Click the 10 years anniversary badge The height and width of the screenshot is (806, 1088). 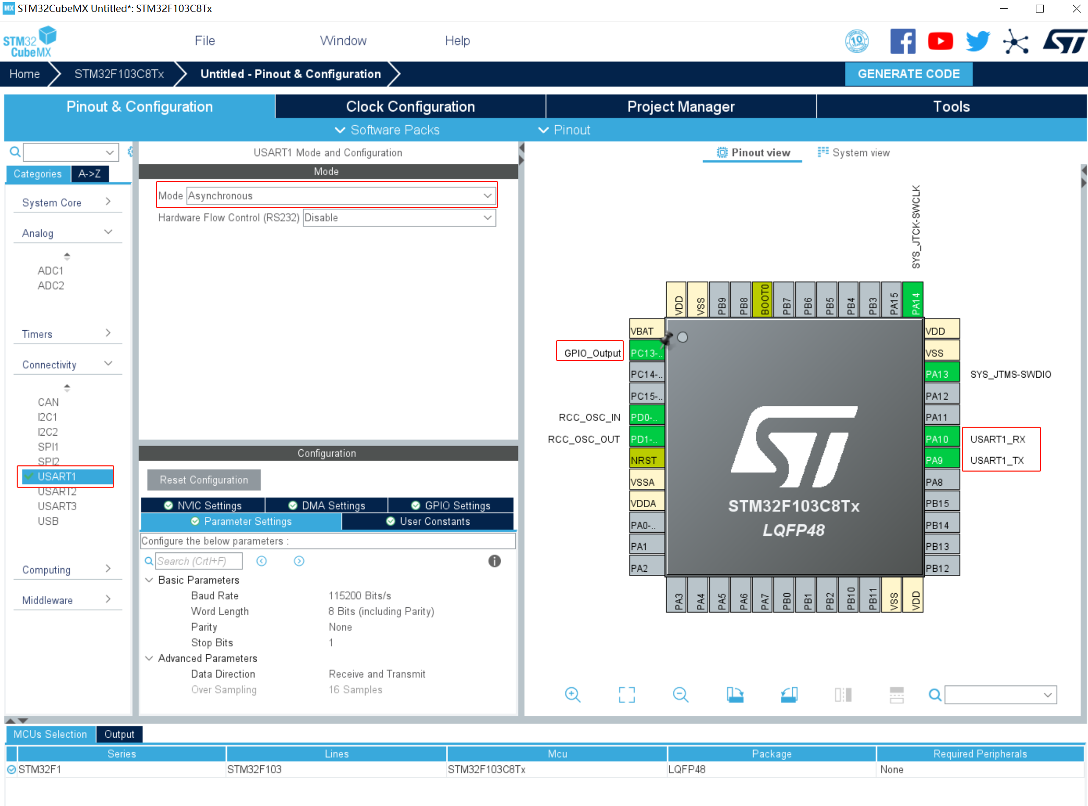pos(857,41)
